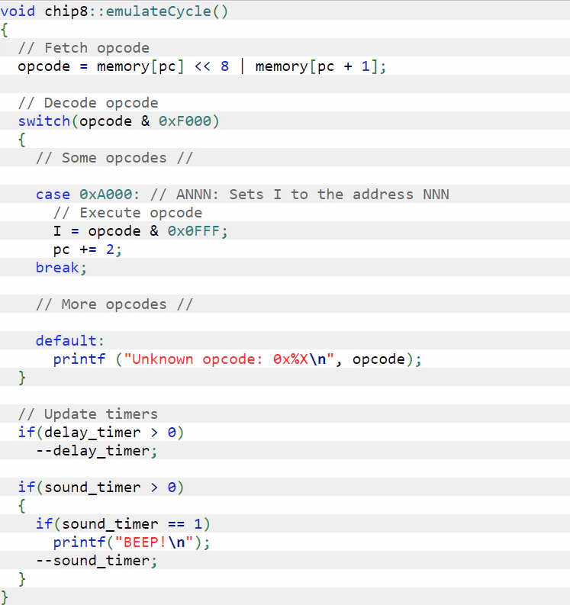Click the line 'pc += 2;'

pyautogui.click(x=88, y=249)
